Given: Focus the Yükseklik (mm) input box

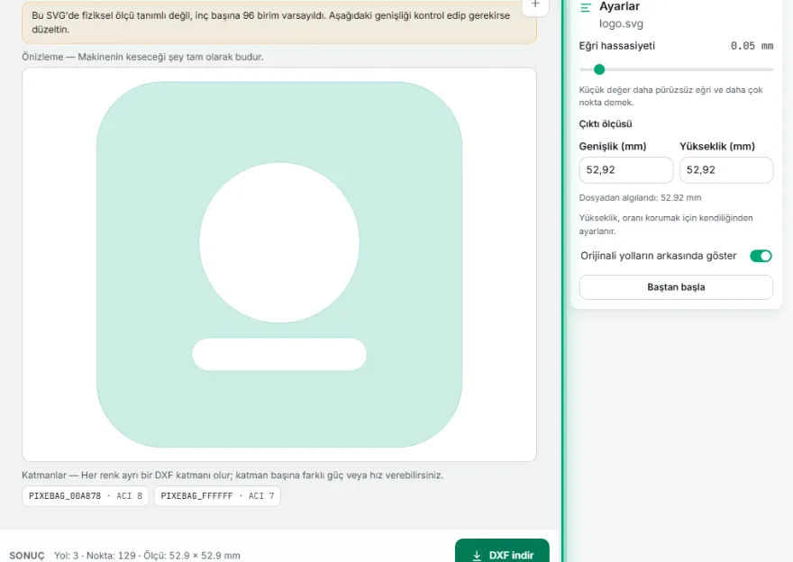Looking at the screenshot, I should pyautogui.click(x=725, y=170).
